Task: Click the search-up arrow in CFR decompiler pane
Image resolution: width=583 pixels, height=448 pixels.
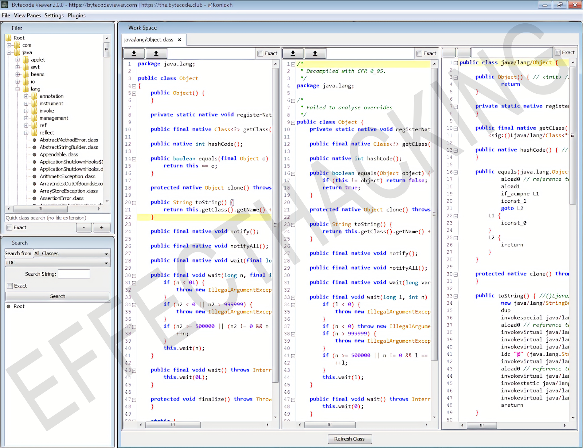Action: [315, 53]
